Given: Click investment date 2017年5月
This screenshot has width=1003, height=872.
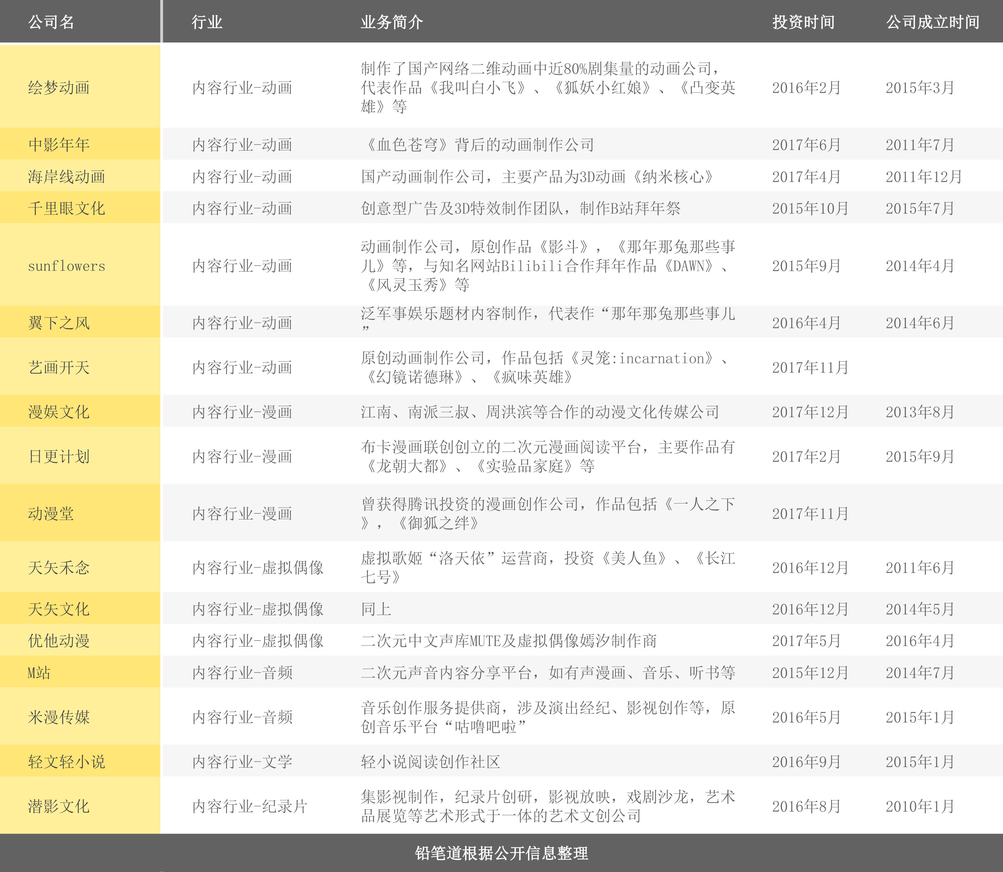Looking at the screenshot, I should click(x=806, y=641).
